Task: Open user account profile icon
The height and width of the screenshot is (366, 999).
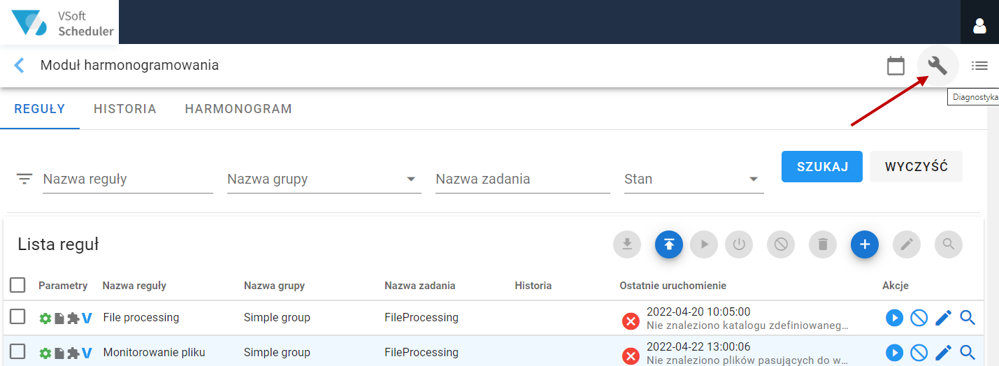Action: [x=979, y=27]
